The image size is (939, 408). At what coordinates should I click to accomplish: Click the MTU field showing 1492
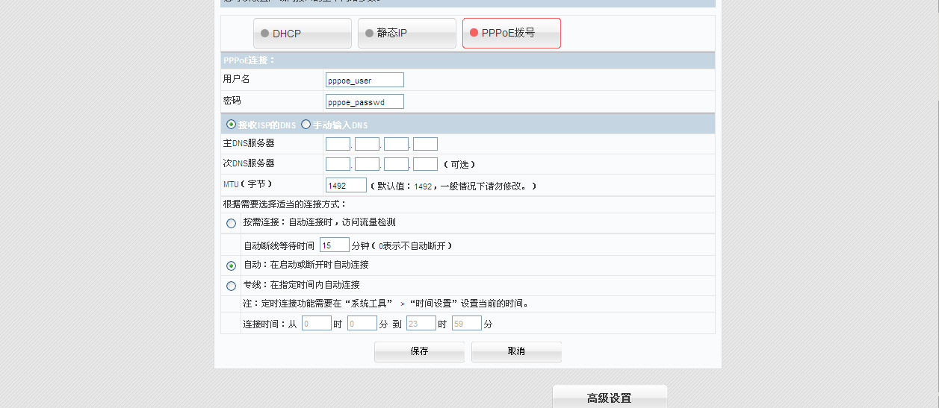[347, 185]
